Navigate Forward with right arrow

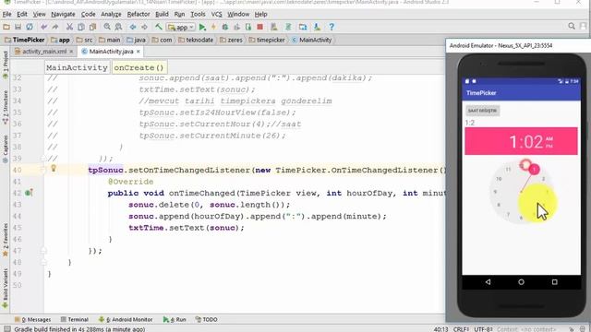(x=144, y=27)
